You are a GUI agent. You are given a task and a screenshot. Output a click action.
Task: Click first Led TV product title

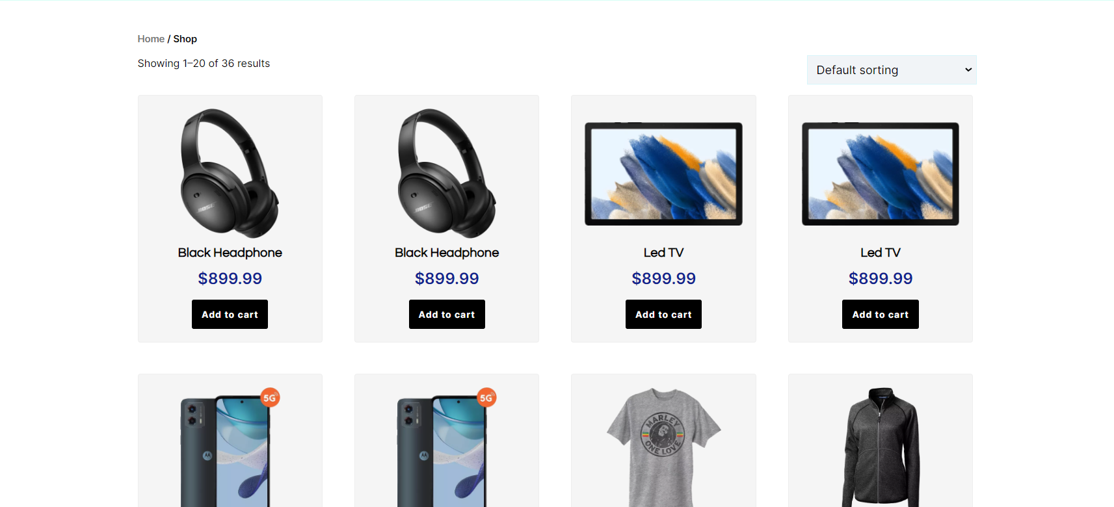click(663, 253)
